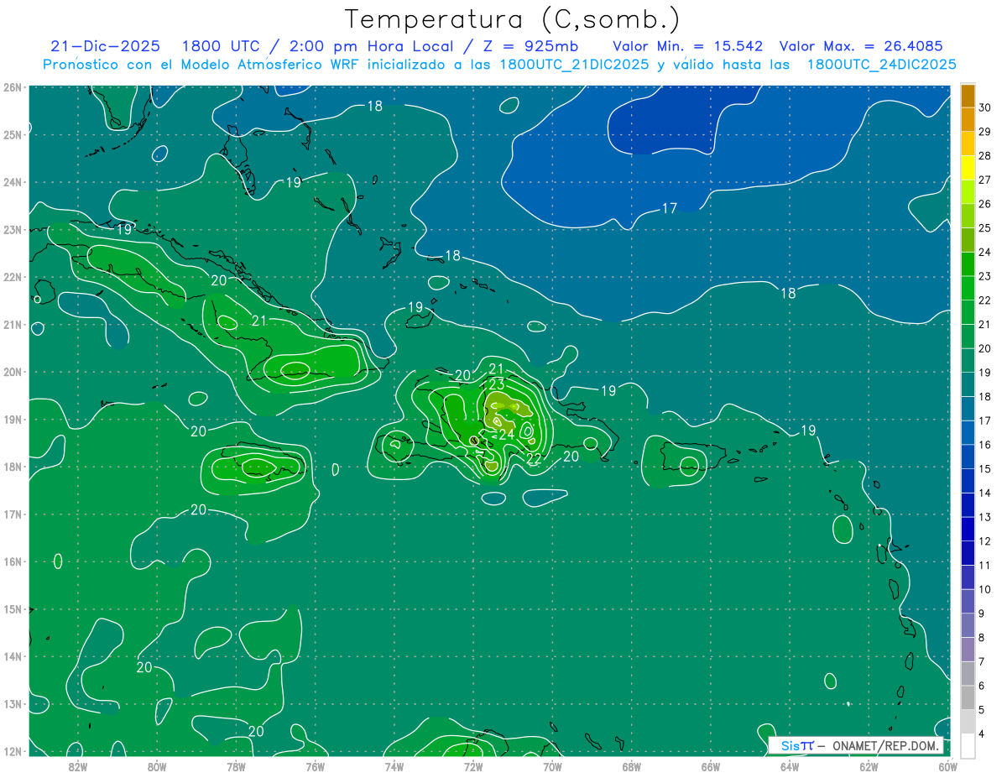The width and height of the screenshot is (1007, 778).
Task: Click the "17N" latitude axis label
Action: (x=12, y=514)
